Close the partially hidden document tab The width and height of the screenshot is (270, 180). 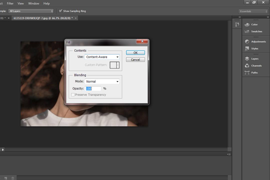pos(8,18)
